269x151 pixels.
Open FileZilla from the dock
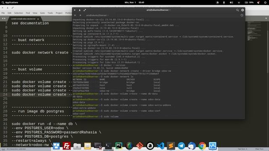click(66, 146)
